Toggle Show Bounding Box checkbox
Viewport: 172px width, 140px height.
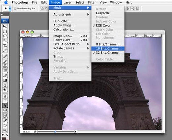15,8
